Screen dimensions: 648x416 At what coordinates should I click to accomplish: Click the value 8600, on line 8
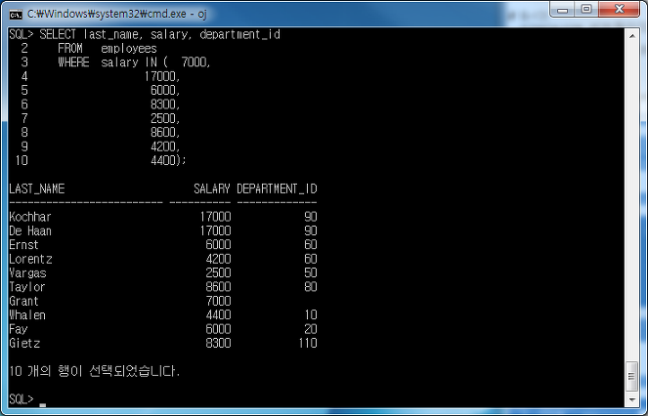click(x=165, y=133)
